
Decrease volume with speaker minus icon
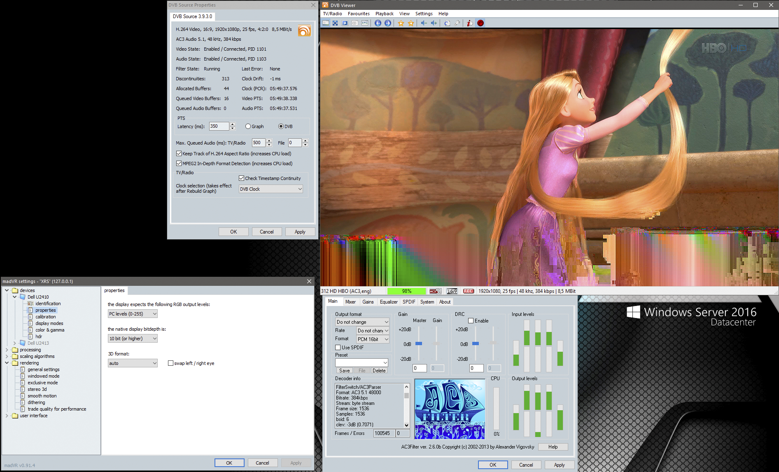424,23
